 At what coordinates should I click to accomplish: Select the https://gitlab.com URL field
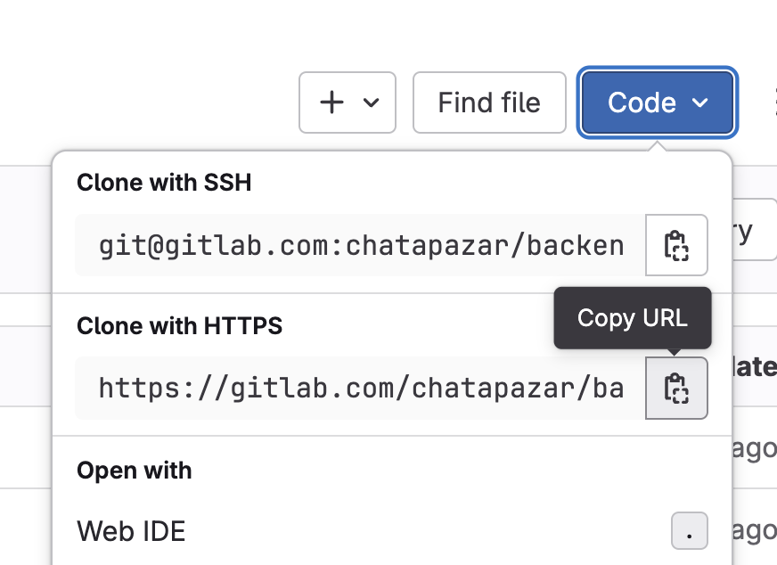pos(360,388)
